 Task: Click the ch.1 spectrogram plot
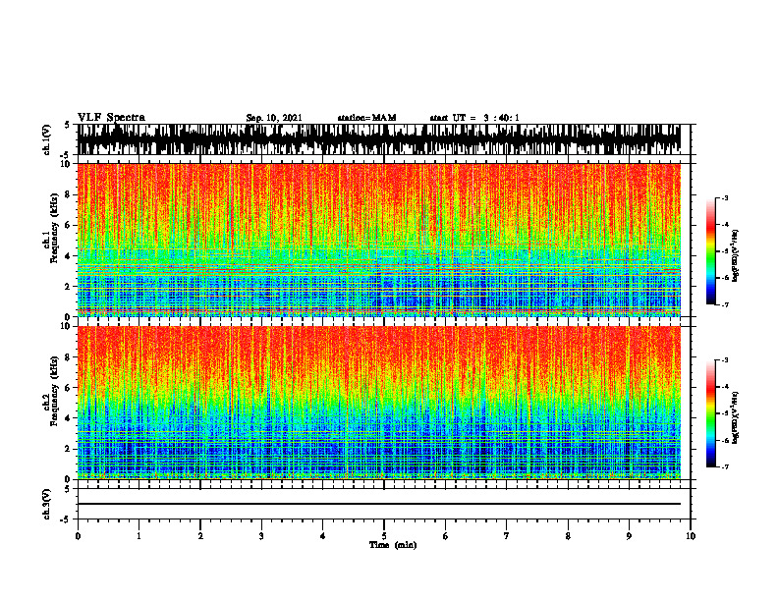tap(379, 240)
